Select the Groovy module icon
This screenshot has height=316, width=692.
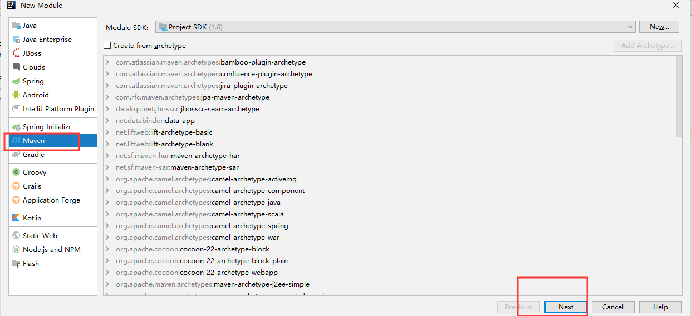(16, 172)
